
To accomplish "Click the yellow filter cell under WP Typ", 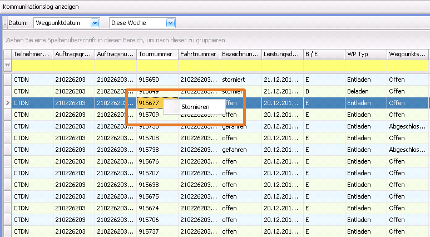I will coord(365,65).
